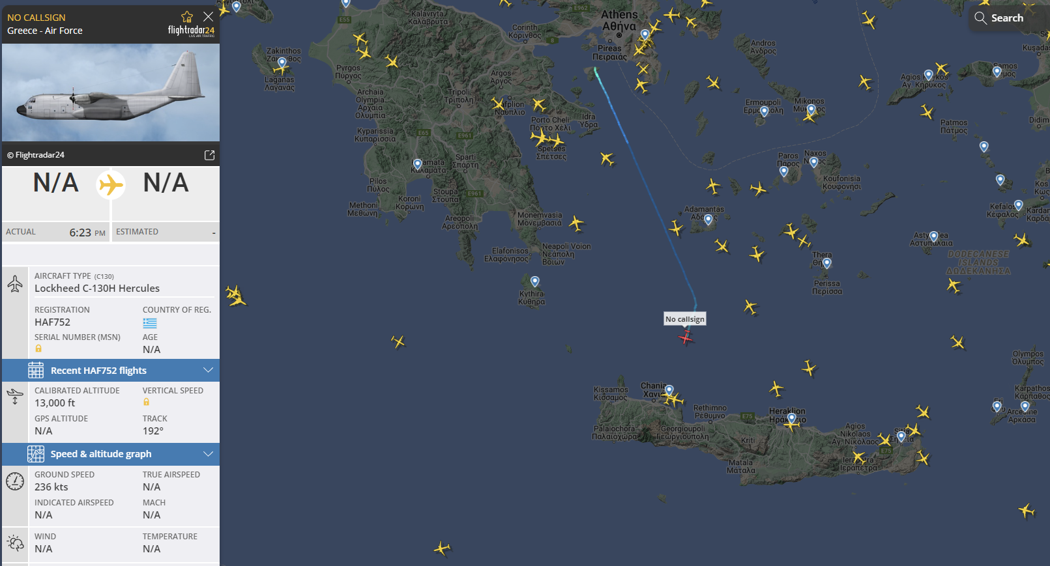Click the serial number lock icon
This screenshot has width=1050, height=566.
[x=38, y=349]
